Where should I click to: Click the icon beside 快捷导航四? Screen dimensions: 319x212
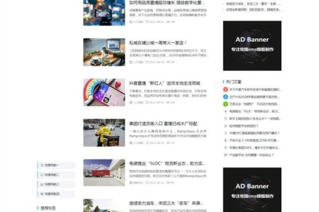click(42, 194)
